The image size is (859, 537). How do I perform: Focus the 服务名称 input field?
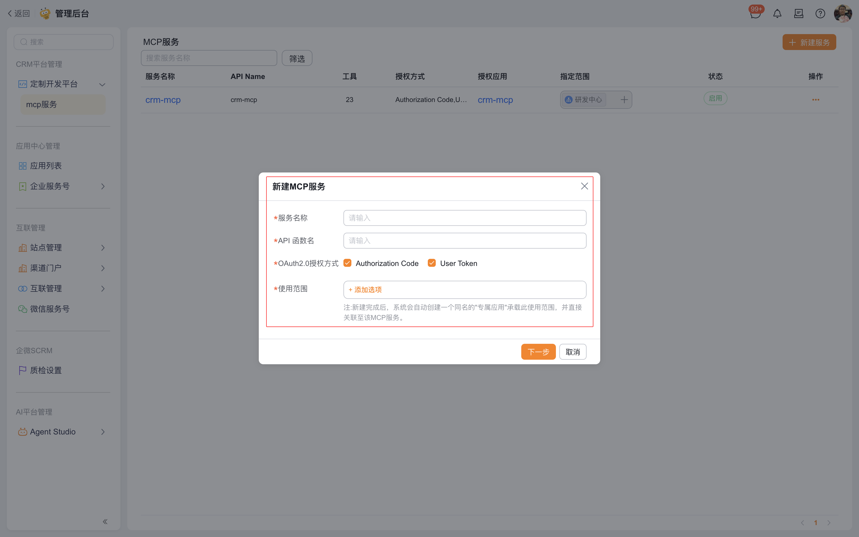[x=464, y=218]
